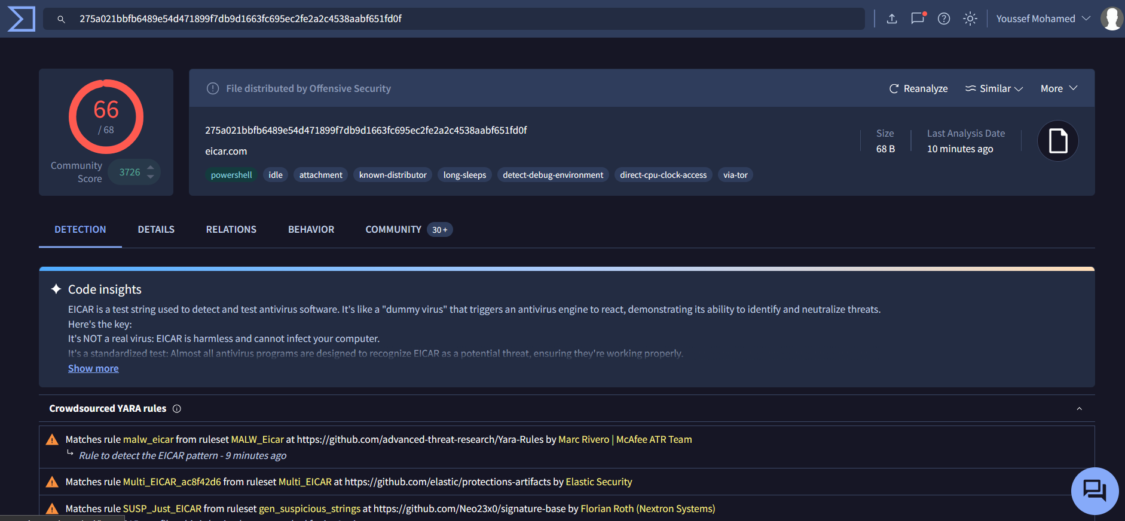
Task: Open the MALW_Eicar ruleset link
Action: (258, 439)
